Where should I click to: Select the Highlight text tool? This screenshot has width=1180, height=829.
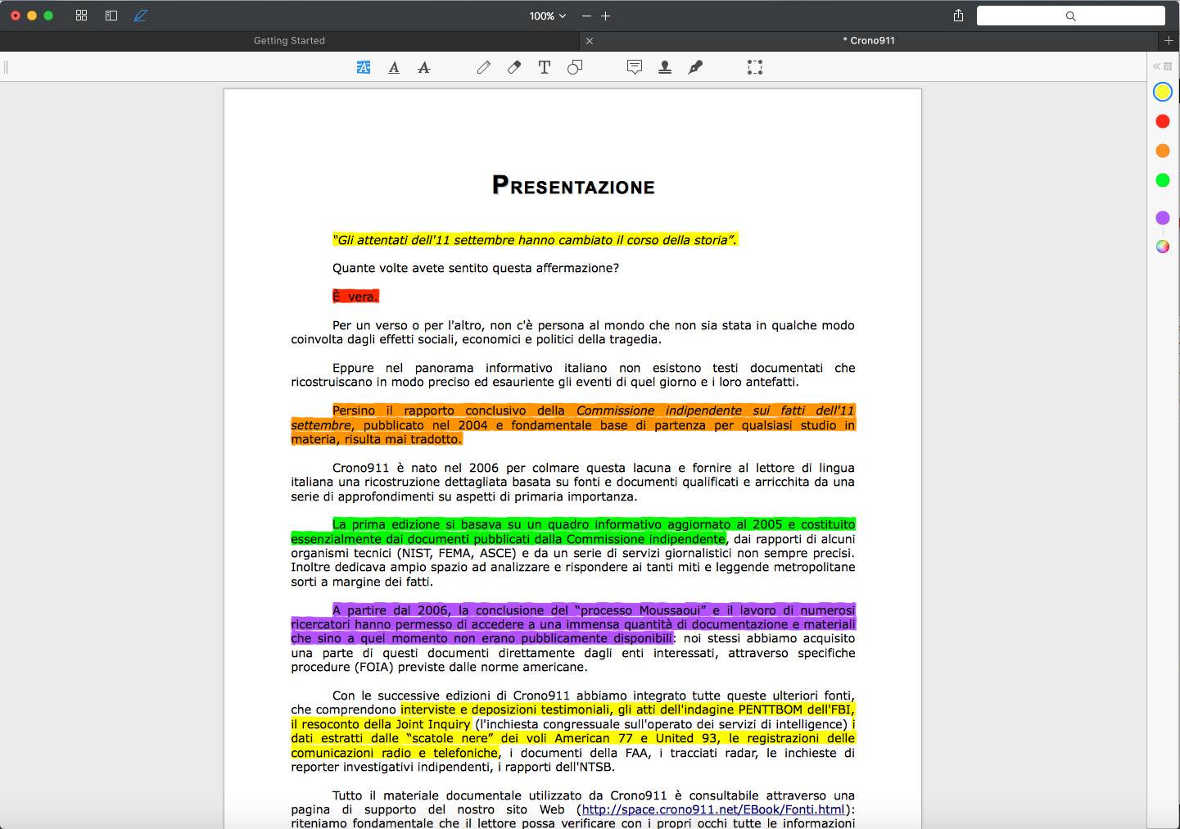pos(364,67)
